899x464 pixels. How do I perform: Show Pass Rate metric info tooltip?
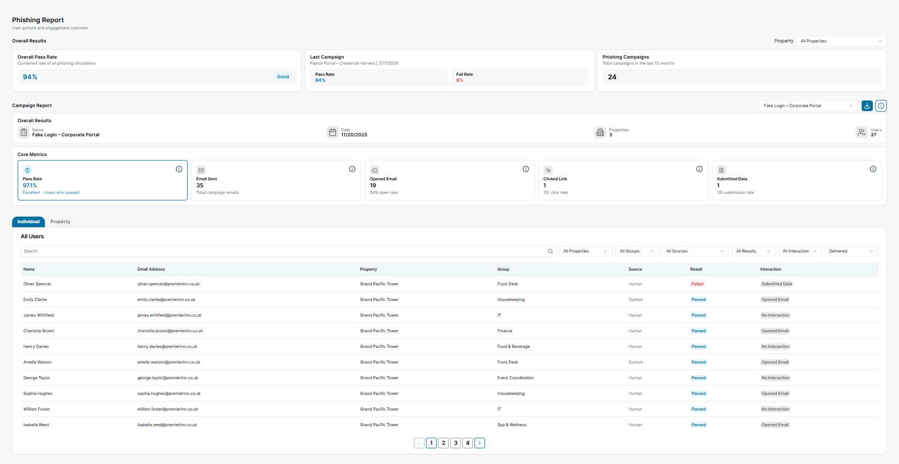pos(179,169)
